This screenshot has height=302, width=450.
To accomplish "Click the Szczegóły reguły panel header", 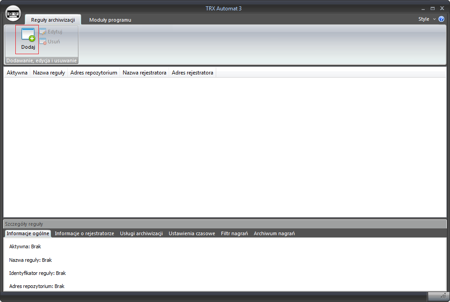I will (x=225, y=224).
